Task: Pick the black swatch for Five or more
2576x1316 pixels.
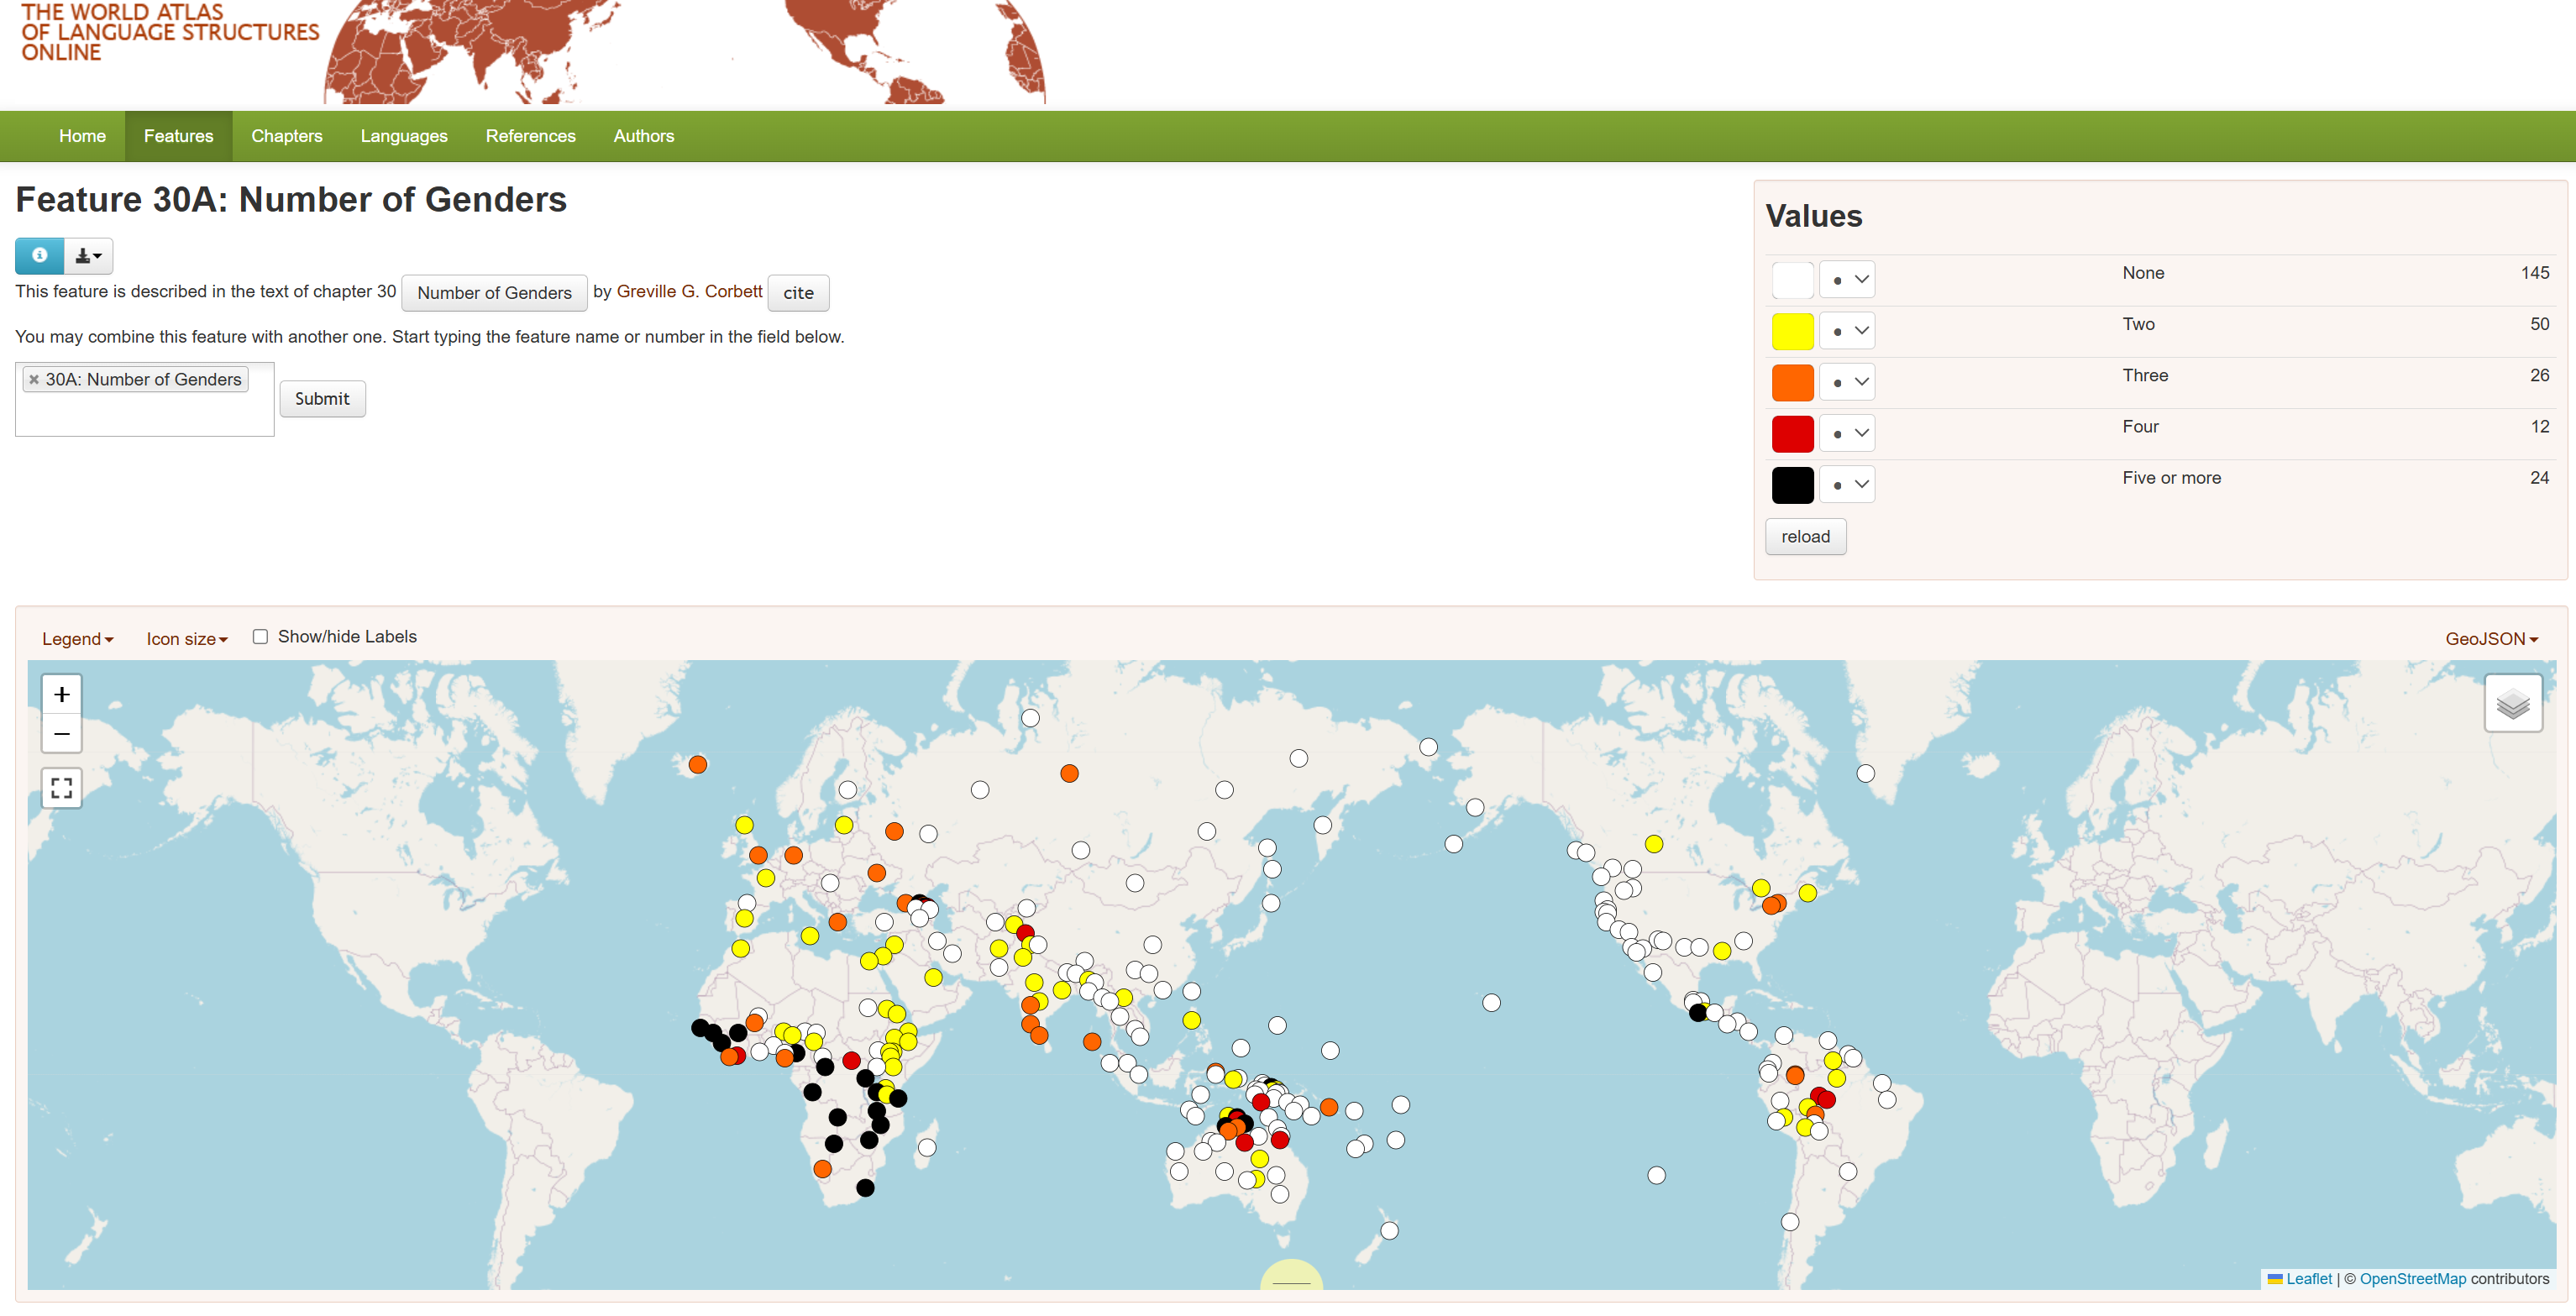Action: click(x=1792, y=485)
